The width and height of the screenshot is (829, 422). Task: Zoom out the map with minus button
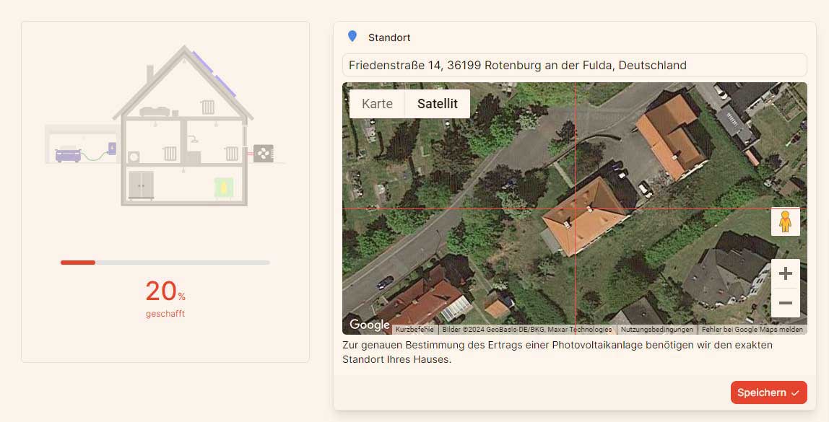pos(785,303)
